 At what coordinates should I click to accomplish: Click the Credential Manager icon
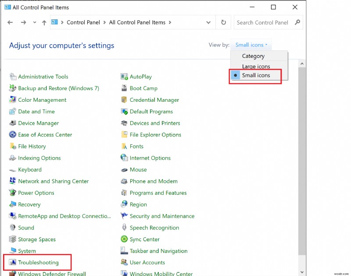[x=124, y=100]
